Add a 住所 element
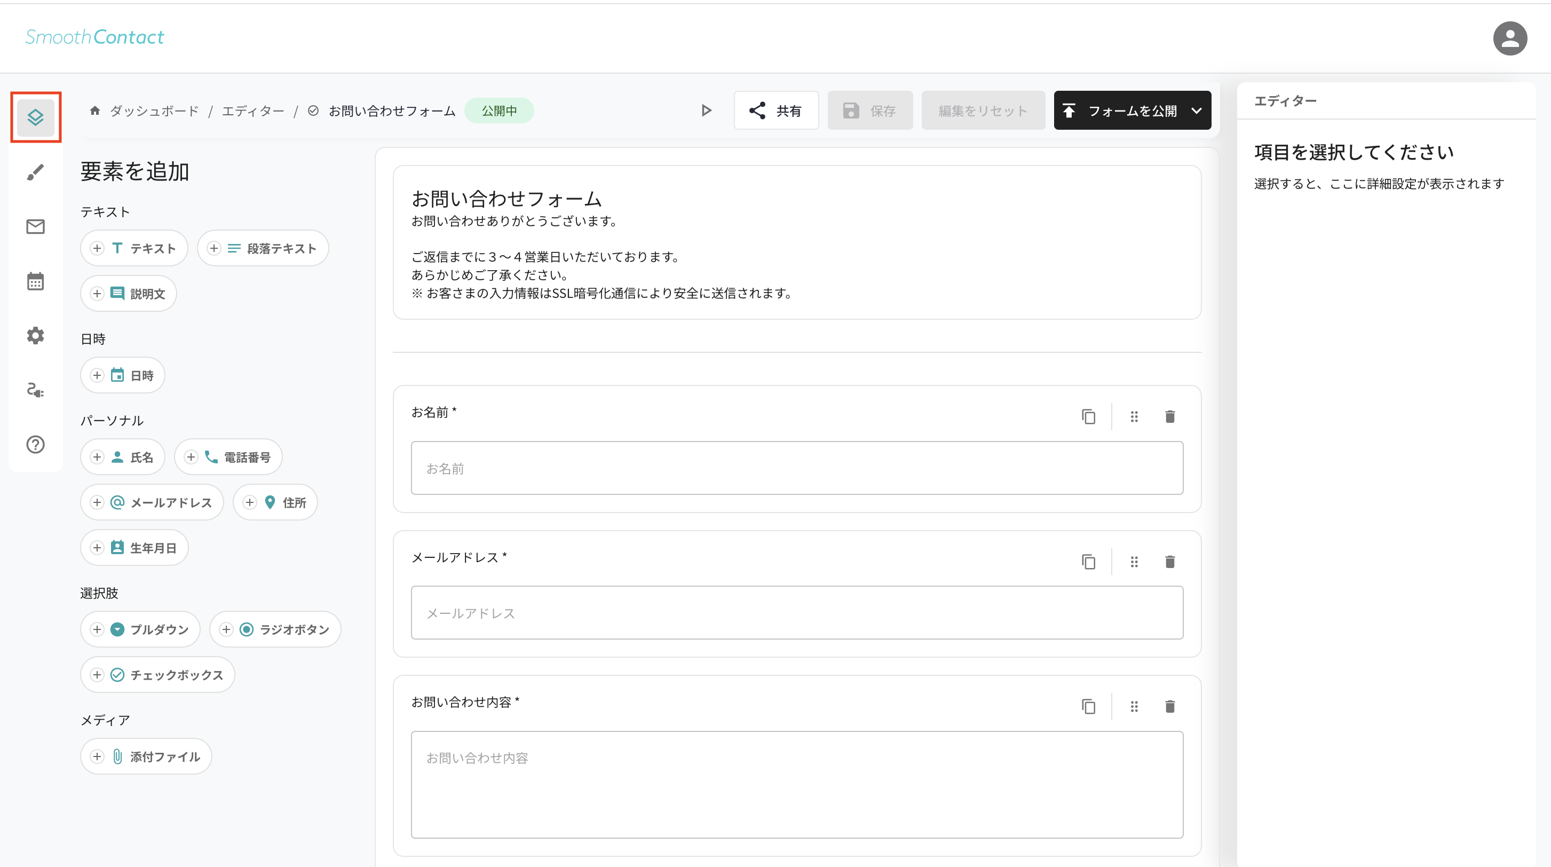Image resolution: width=1551 pixels, height=867 pixels. tap(275, 502)
